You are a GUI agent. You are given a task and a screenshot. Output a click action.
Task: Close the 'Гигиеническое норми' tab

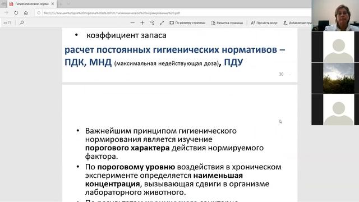pyautogui.click(x=52, y=4)
